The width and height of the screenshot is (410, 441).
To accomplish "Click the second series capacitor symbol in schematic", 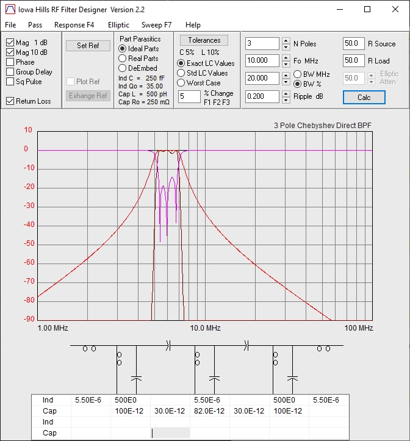I will pos(246,345).
